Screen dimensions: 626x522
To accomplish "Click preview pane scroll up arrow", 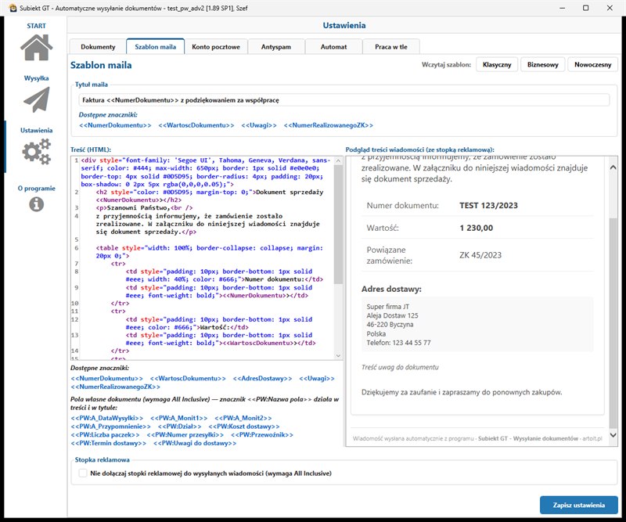I will click(x=613, y=167).
